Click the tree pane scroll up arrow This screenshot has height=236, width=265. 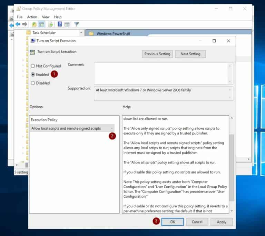pyautogui.click(x=81, y=32)
